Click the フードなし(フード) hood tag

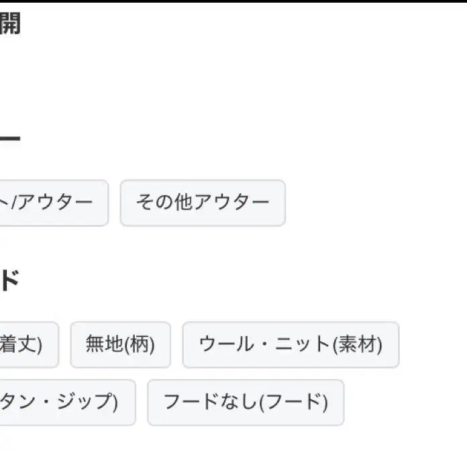tap(246, 403)
